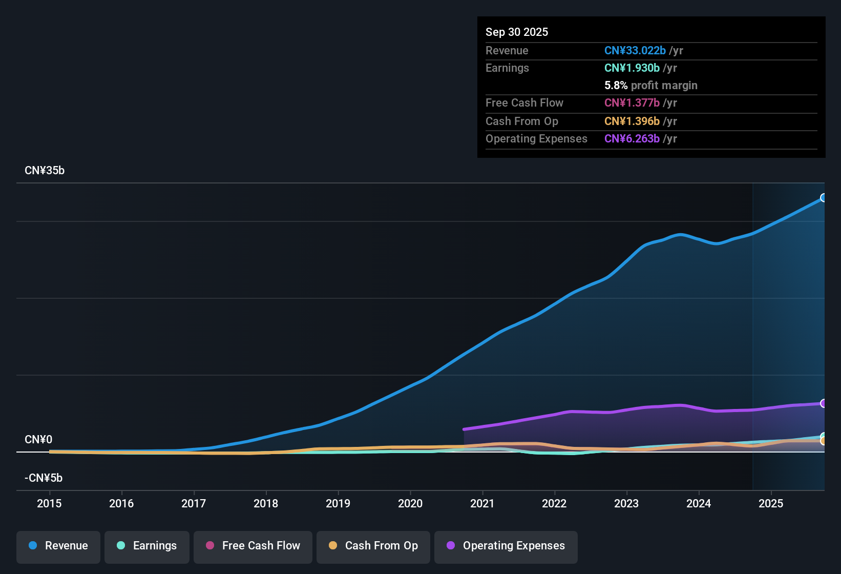The image size is (841, 574).
Task: Click the Sep 30 2025 tooltip header
Action: click(x=517, y=32)
